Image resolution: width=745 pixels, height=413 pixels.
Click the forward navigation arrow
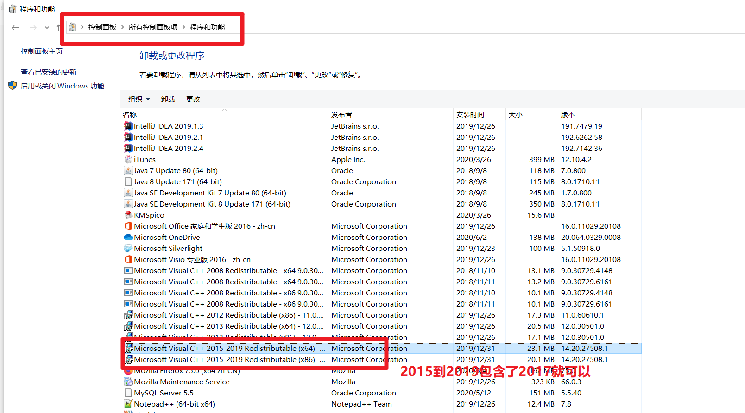pyautogui.click(x=33, y=28)
